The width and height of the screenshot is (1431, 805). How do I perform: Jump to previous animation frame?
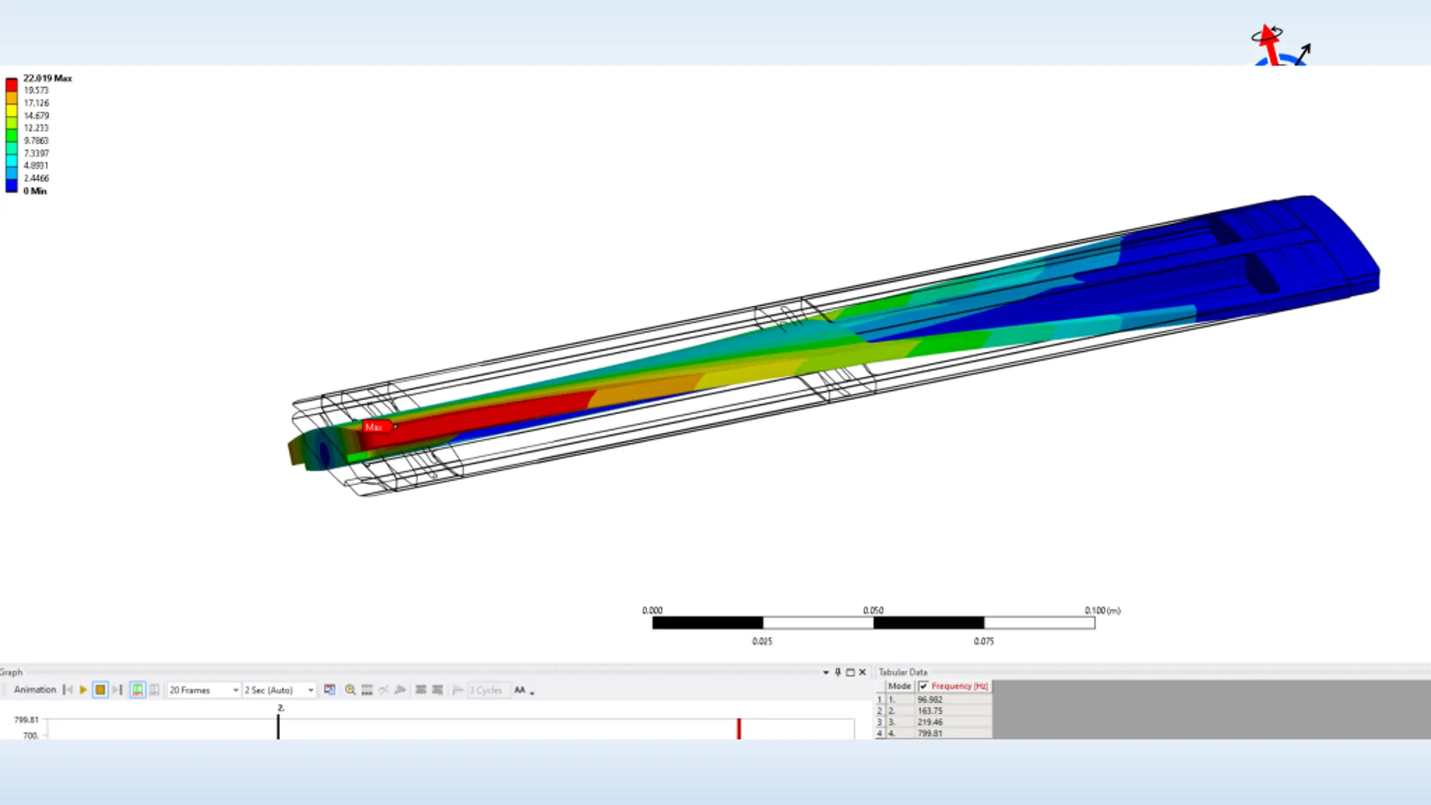pyautogui.click(x=68, y=690)
